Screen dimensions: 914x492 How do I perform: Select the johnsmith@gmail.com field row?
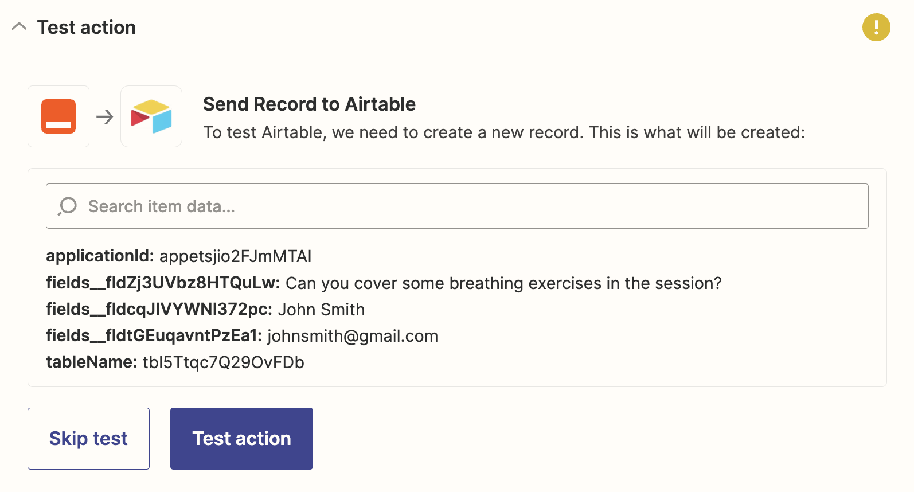[x=242, y=335]
